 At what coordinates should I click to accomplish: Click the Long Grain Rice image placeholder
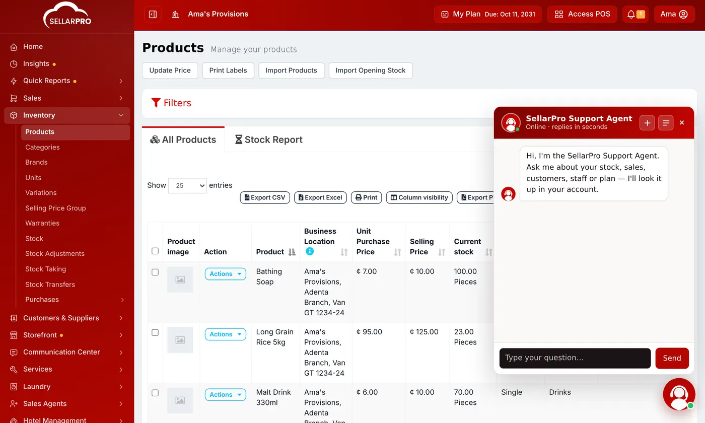(180, 340)
